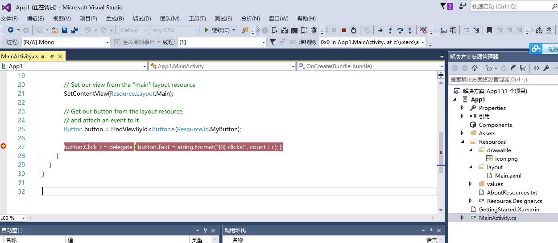
Task: Open the Debug configuration dropdown
Action: [x=133, y=30]
